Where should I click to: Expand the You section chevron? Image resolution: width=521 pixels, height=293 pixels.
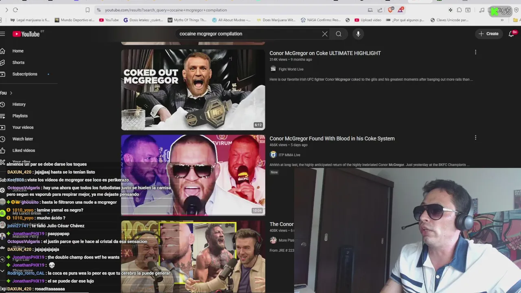coord(11,93)
